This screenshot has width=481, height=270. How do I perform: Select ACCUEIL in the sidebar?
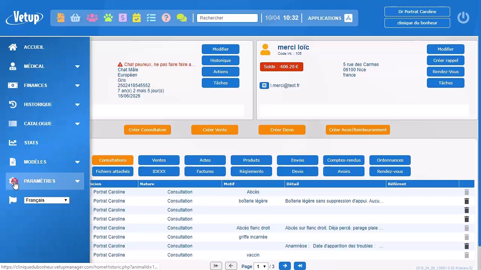(34, 47)
